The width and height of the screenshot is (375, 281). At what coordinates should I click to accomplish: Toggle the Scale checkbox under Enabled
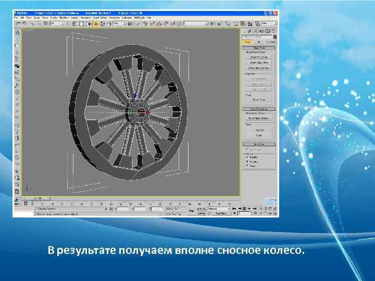247,165
